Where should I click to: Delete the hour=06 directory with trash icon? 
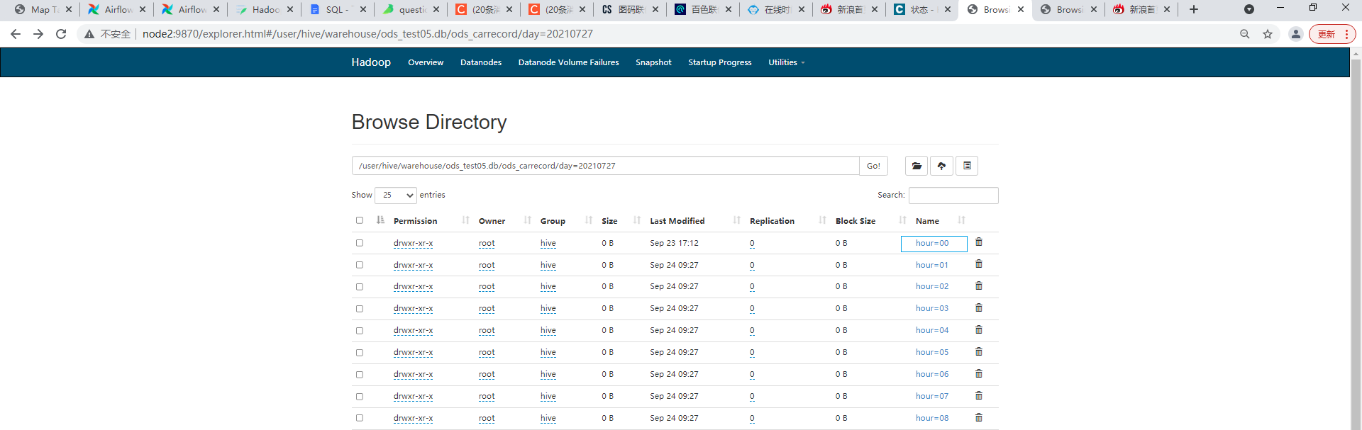point(979,374)
